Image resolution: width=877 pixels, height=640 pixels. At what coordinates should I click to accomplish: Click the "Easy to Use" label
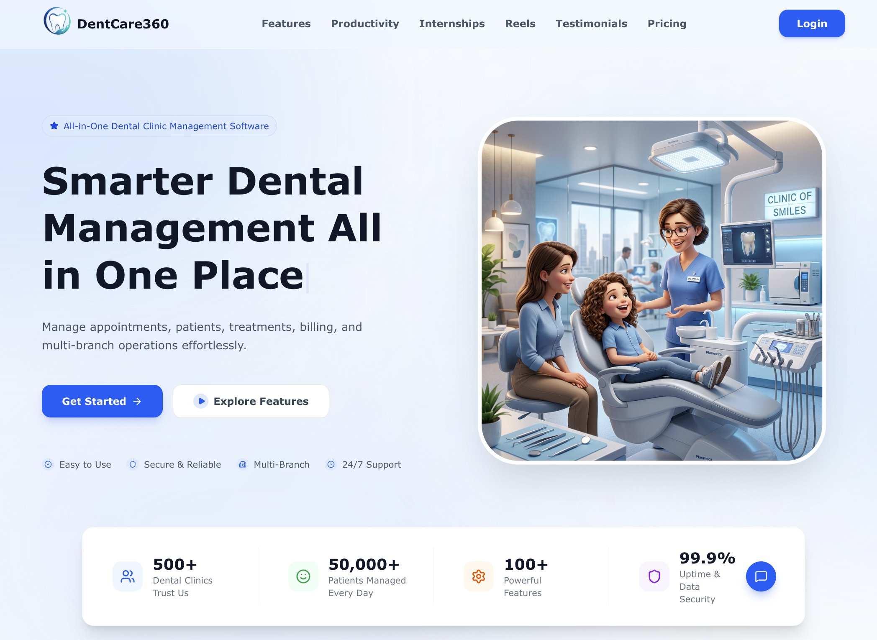click(x=85, y=464)
